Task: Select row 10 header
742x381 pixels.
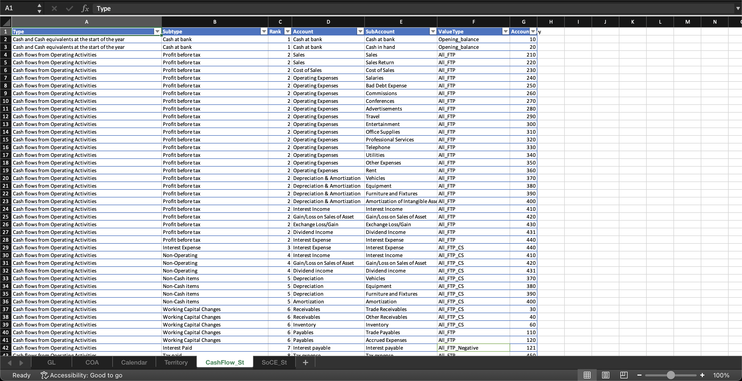Action: pos(6,101)
